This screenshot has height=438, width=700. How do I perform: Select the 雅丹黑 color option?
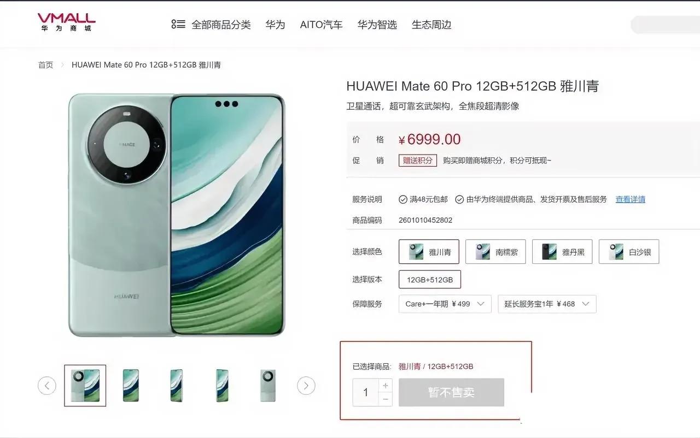pyautogui.click(x=562, y=252)
